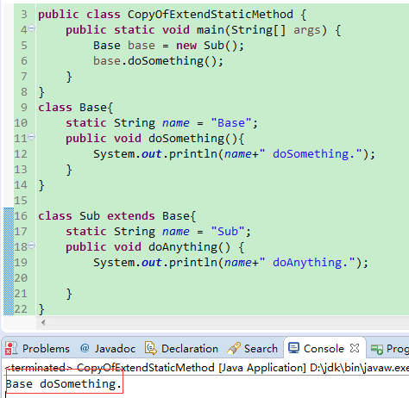Click the Javadoc @ icon

point(85,348)
